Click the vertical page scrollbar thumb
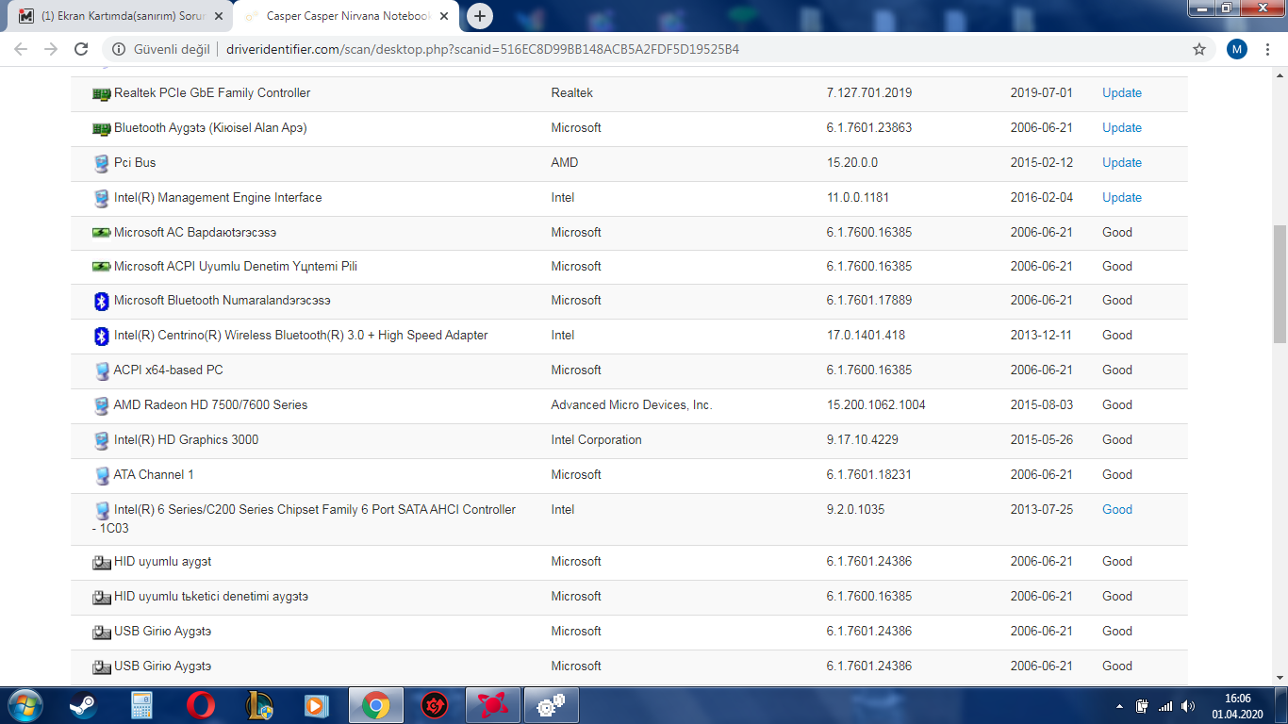Viewport: 1288px width, 724px height. [1280, 284]
